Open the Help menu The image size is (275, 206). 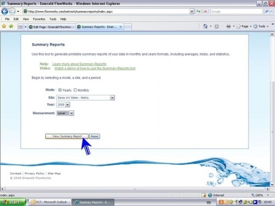click(63, 19)
